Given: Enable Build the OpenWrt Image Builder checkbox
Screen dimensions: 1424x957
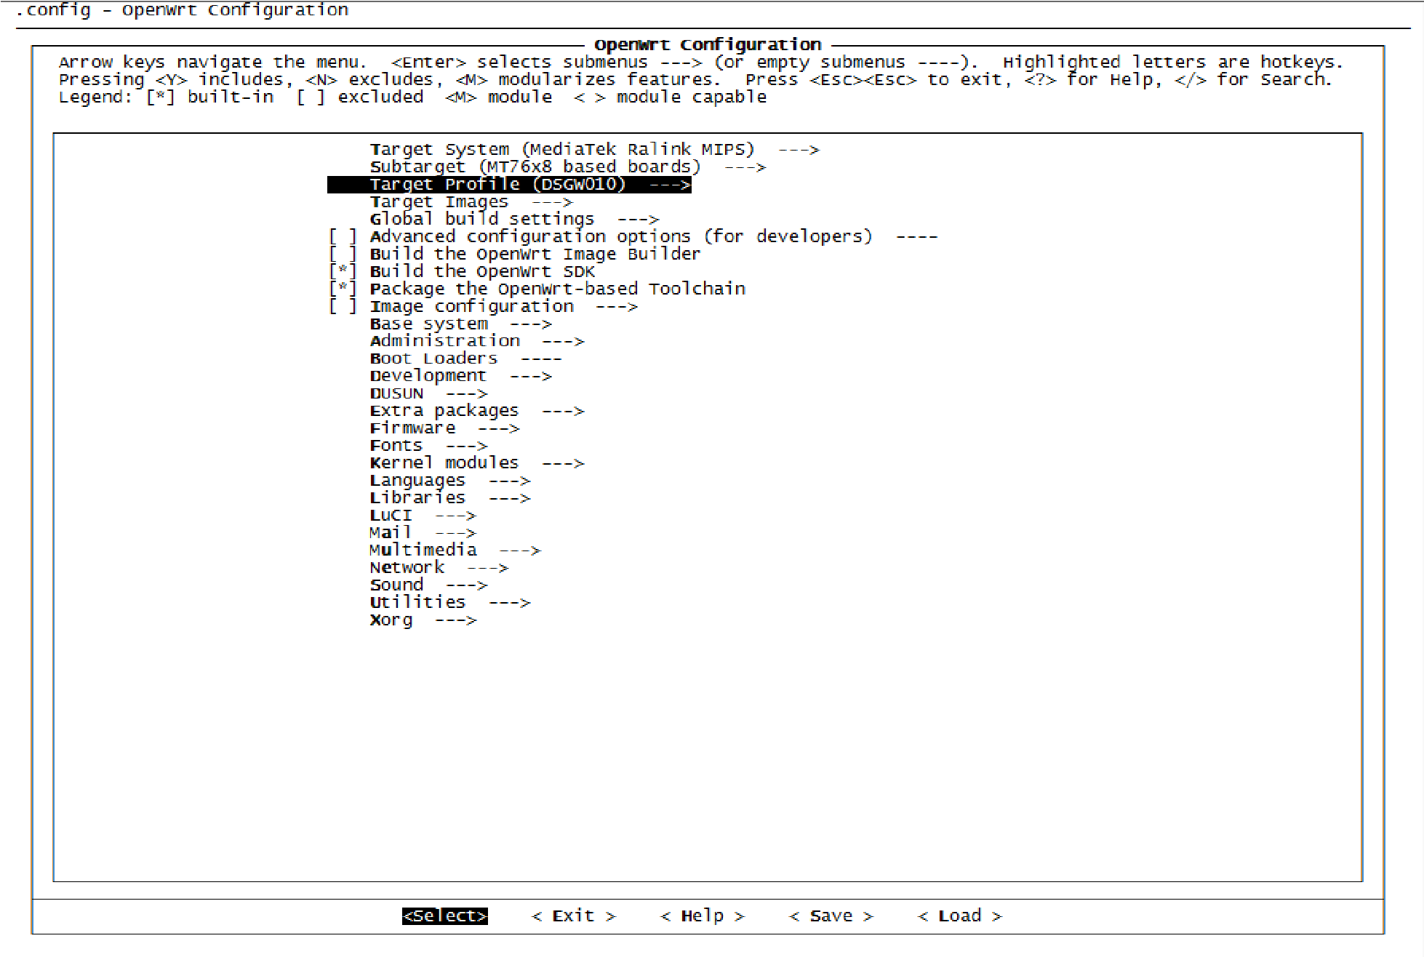Looking at the screenshot, I should pos(343,255).
